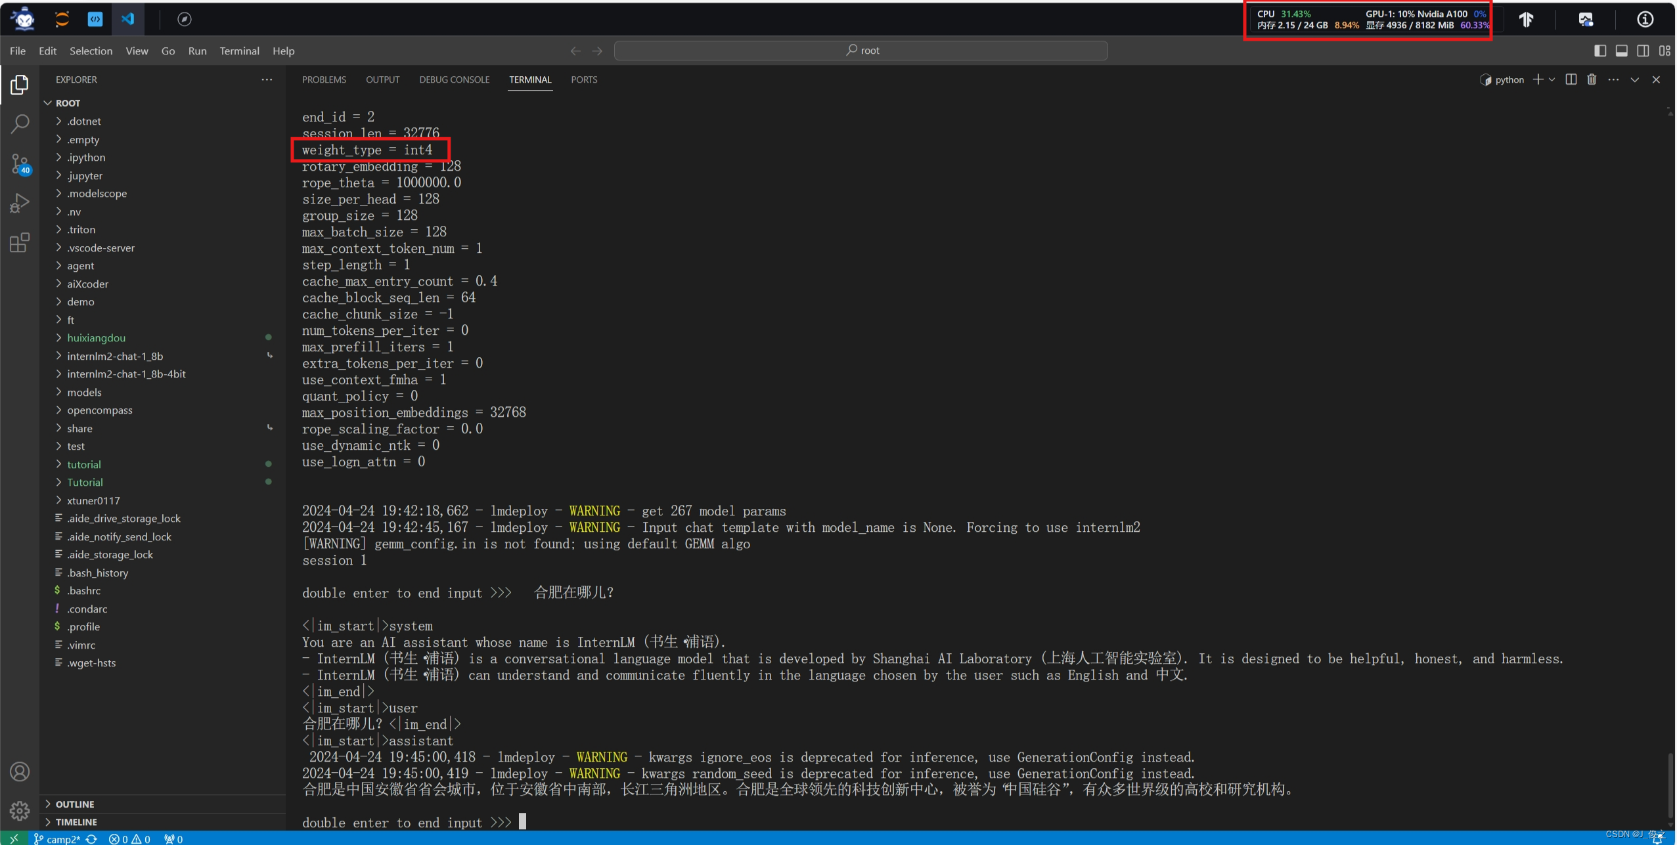The width and height of the screenshot is (1677, 845).
Task: Split the terminal panel
Action: coord(1571,79)
